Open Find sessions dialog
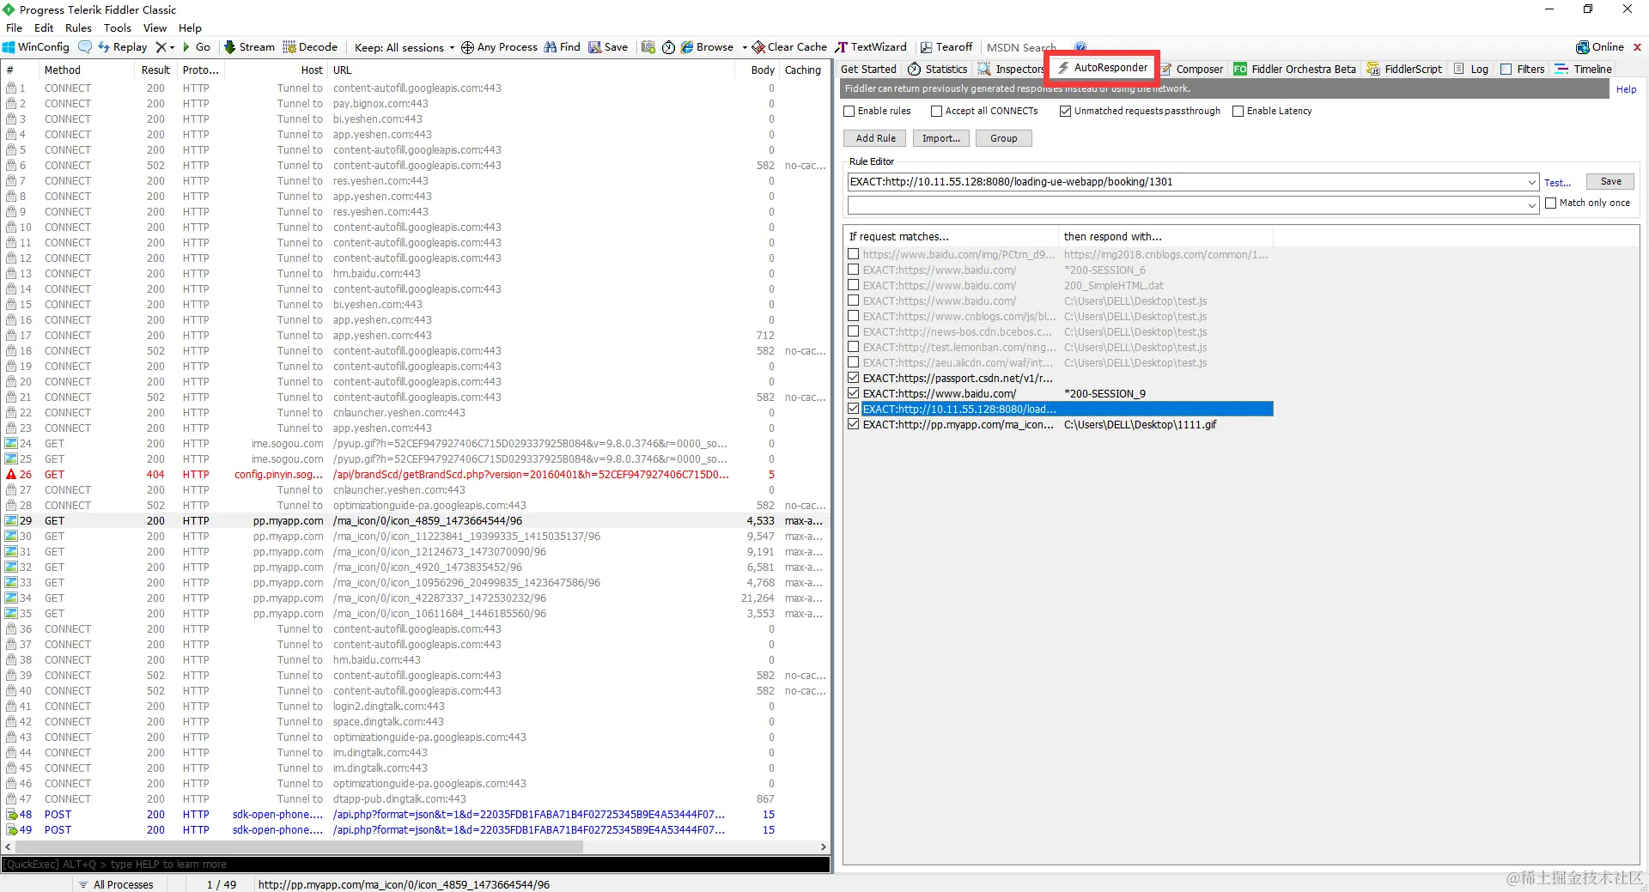The height and width of the screenshot is (892, 1649). click(563, 47)
